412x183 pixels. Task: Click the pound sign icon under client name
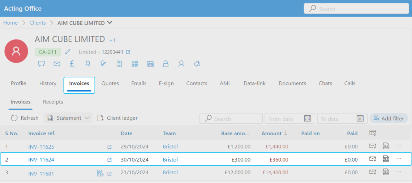pos(72,64)
